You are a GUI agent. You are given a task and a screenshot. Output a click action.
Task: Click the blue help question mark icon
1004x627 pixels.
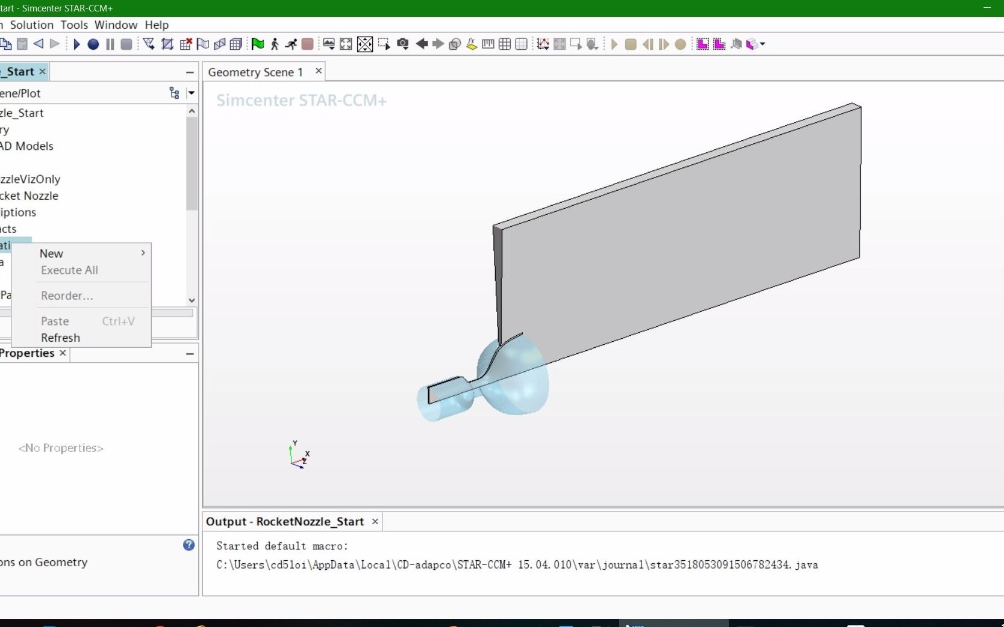pos(189,545)
